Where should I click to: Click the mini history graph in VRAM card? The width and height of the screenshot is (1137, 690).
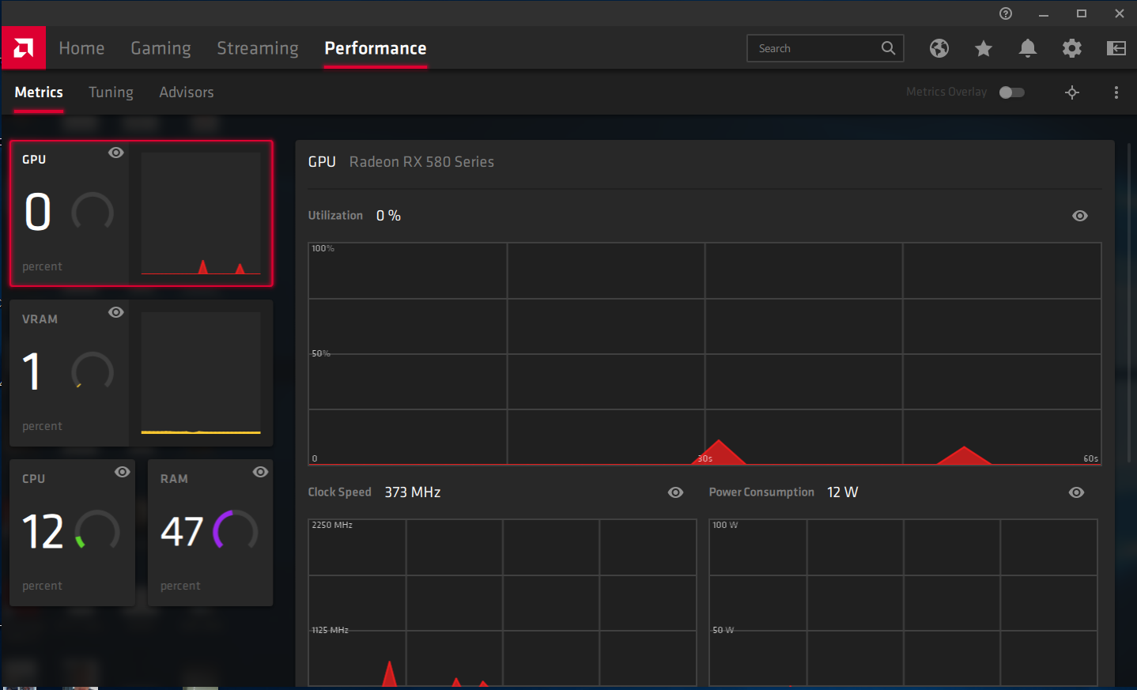point(201,373)
